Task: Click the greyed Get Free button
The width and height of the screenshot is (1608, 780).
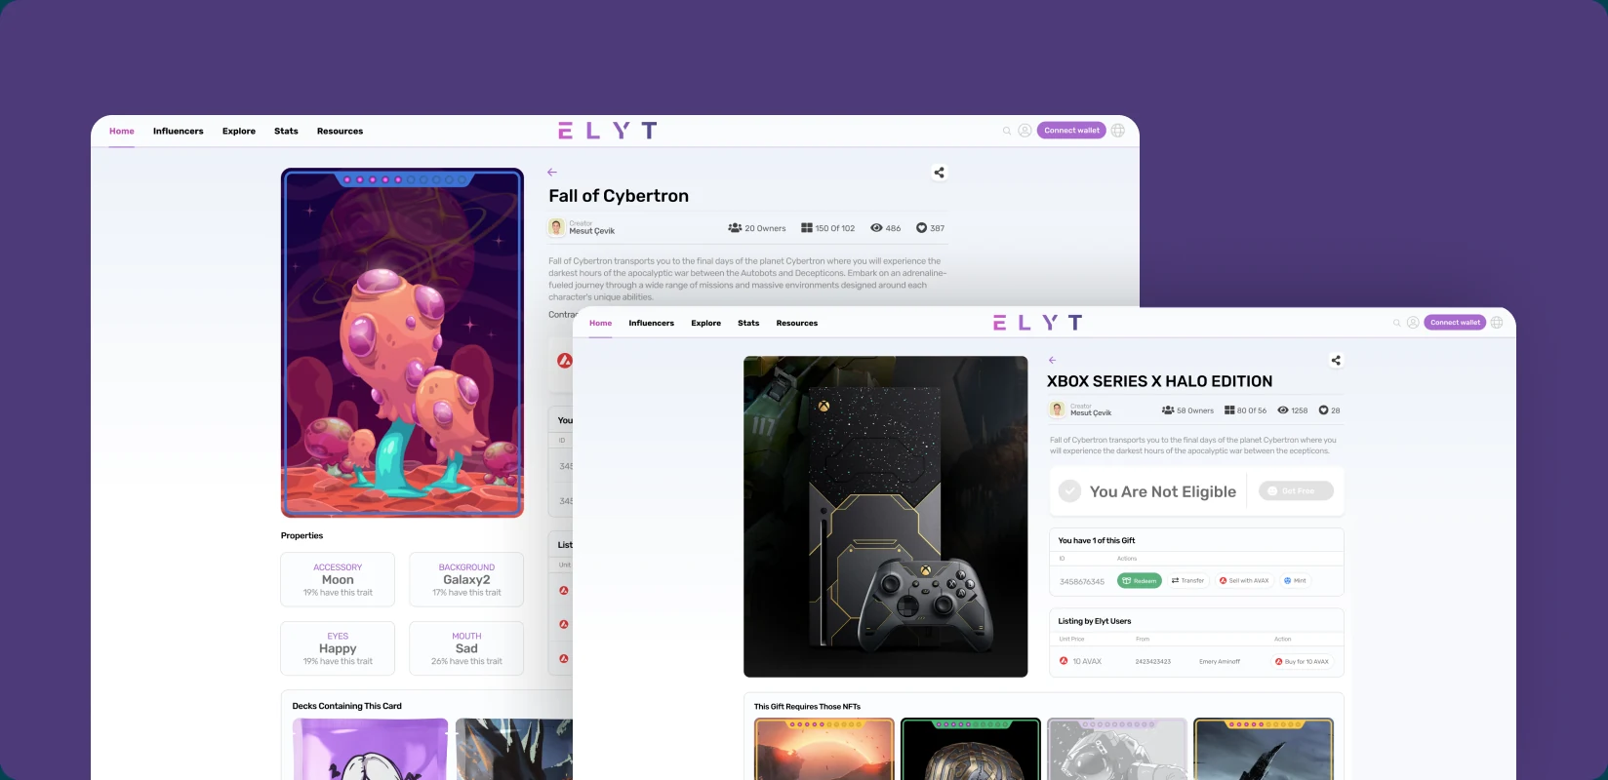Action: tap(1296, 491)
